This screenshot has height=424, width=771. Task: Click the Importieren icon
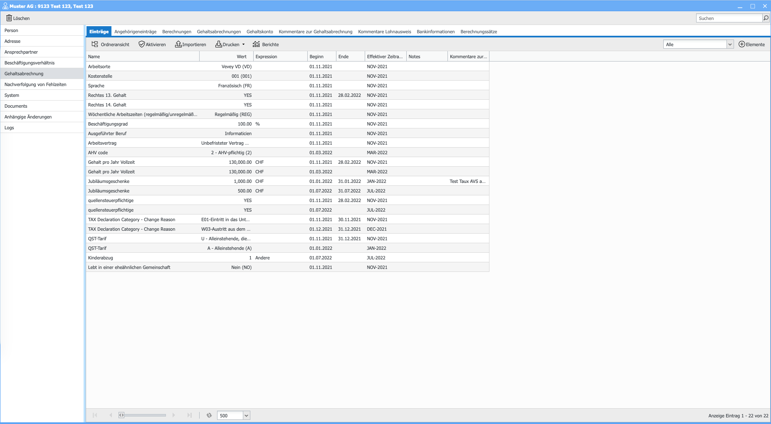point(178,44)
